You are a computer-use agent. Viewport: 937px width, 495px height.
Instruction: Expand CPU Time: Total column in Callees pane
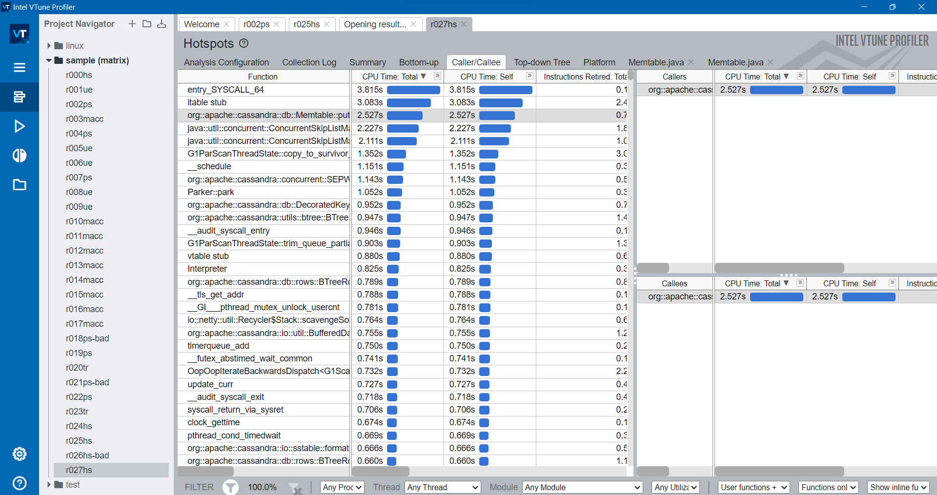pyautogui.click(x=800, y=283)
